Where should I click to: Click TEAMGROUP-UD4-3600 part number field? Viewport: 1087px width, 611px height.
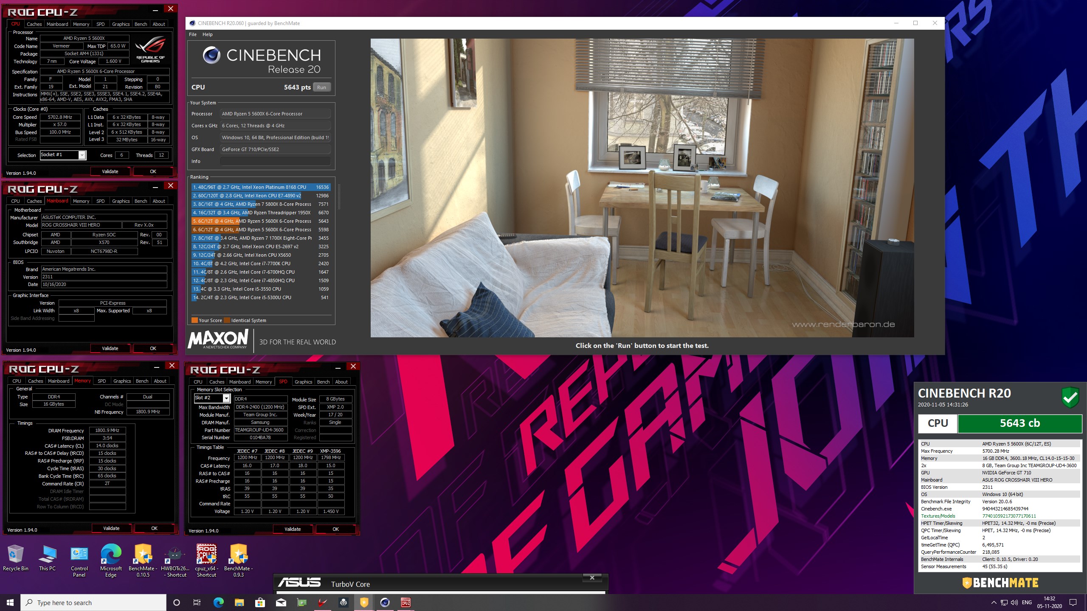click(260, 430)
